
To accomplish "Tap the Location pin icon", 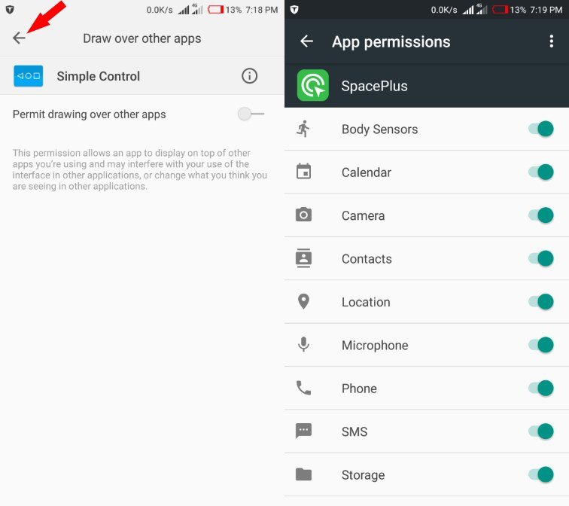I will tap(303, 302).
